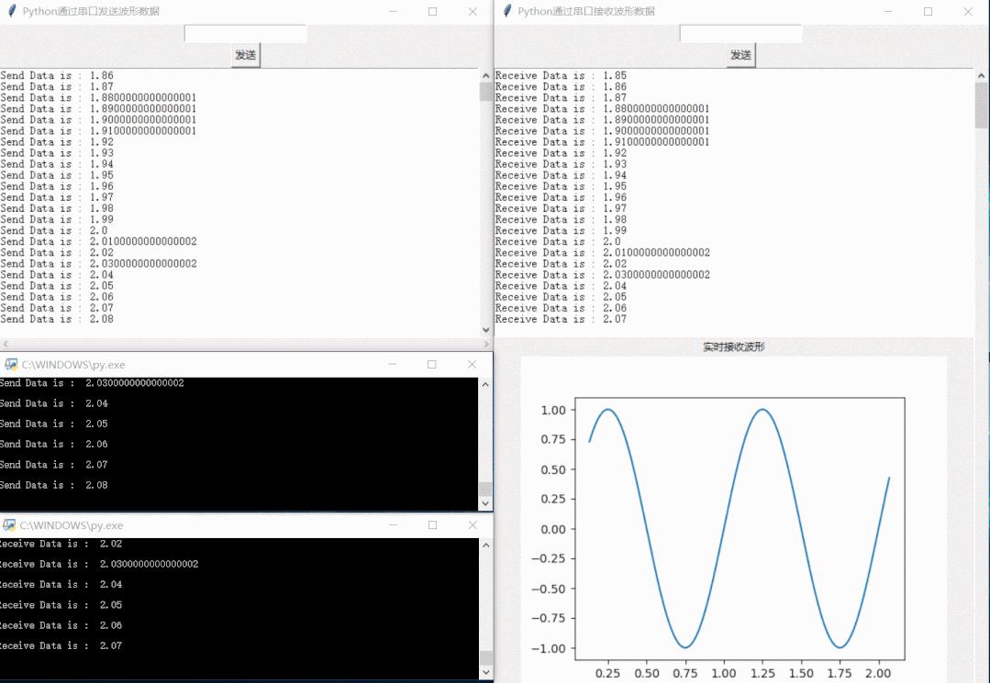
Task: Click the py.exe icon of the send console
Action: (x=11, y=365)
